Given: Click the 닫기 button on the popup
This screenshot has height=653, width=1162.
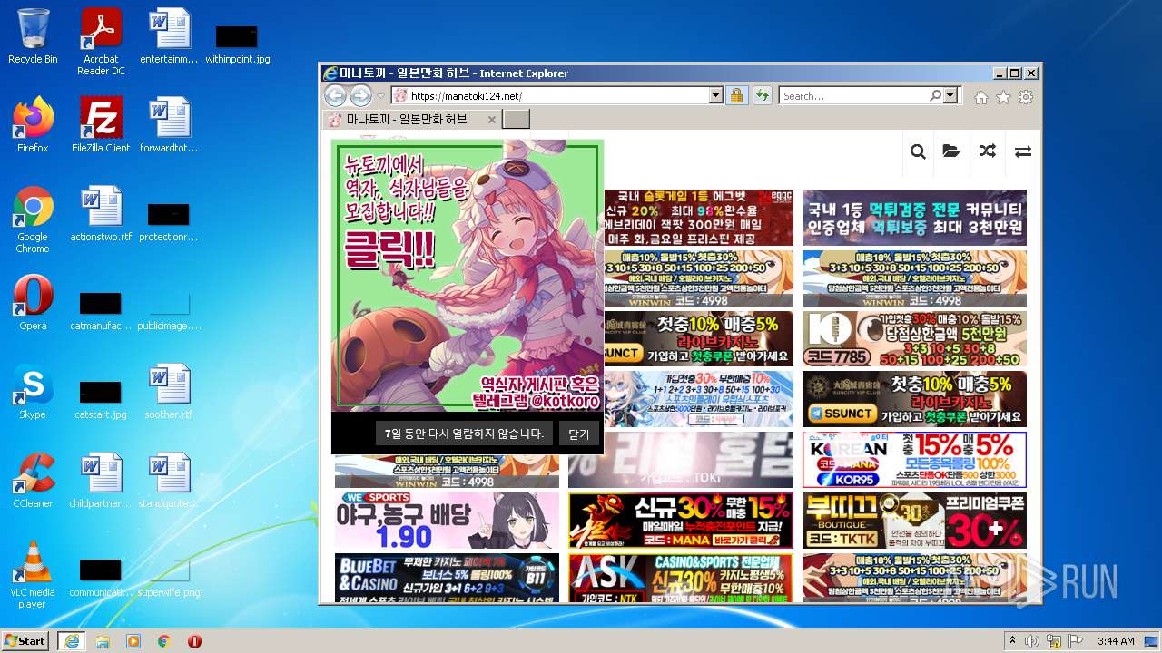Looking at the screenshot, I should coord(579,434).
